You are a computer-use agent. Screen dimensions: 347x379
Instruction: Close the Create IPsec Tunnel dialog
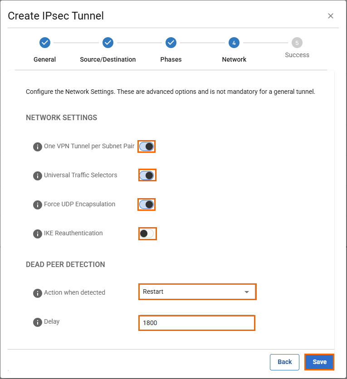(x=331, y=16)
